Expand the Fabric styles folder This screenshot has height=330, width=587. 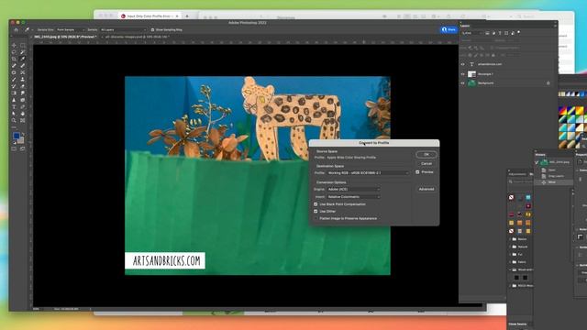[x=510, y=262]
